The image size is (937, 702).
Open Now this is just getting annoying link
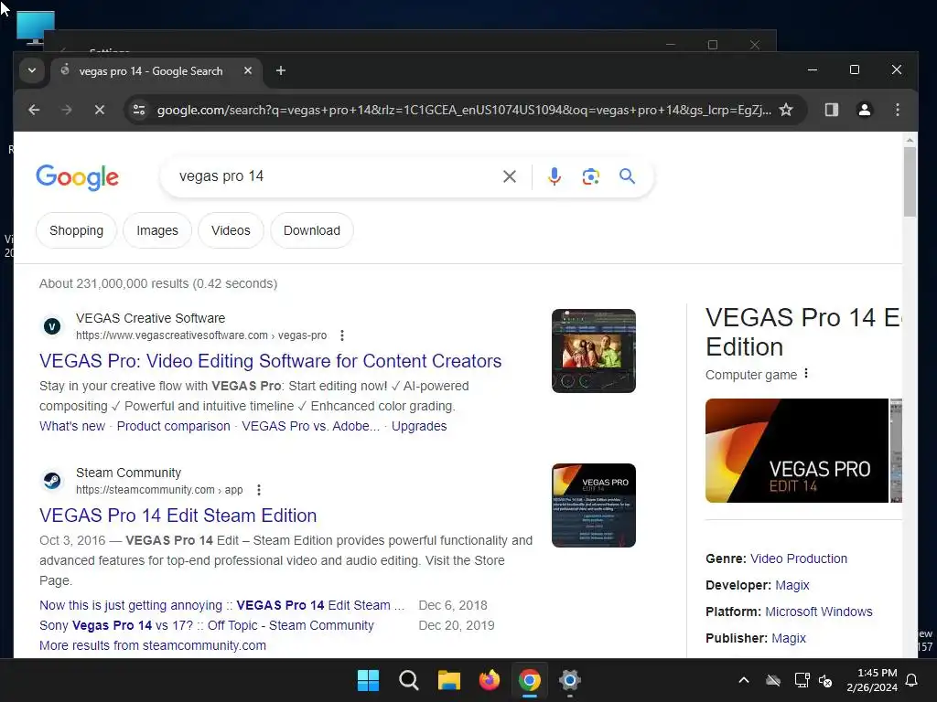(x=221, y=605)
